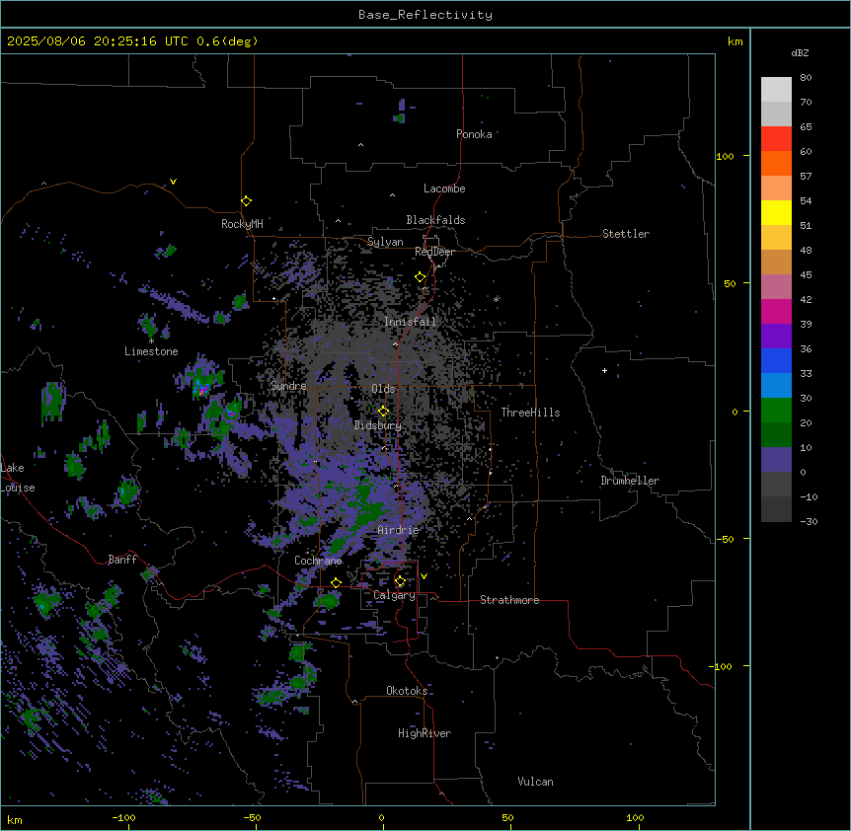Click the Strathmore label
The height and width of the screenshot is (831, 851).
coord(509,600)
